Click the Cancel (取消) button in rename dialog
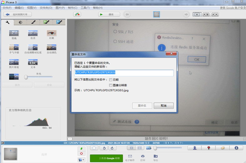 (164, 106)
